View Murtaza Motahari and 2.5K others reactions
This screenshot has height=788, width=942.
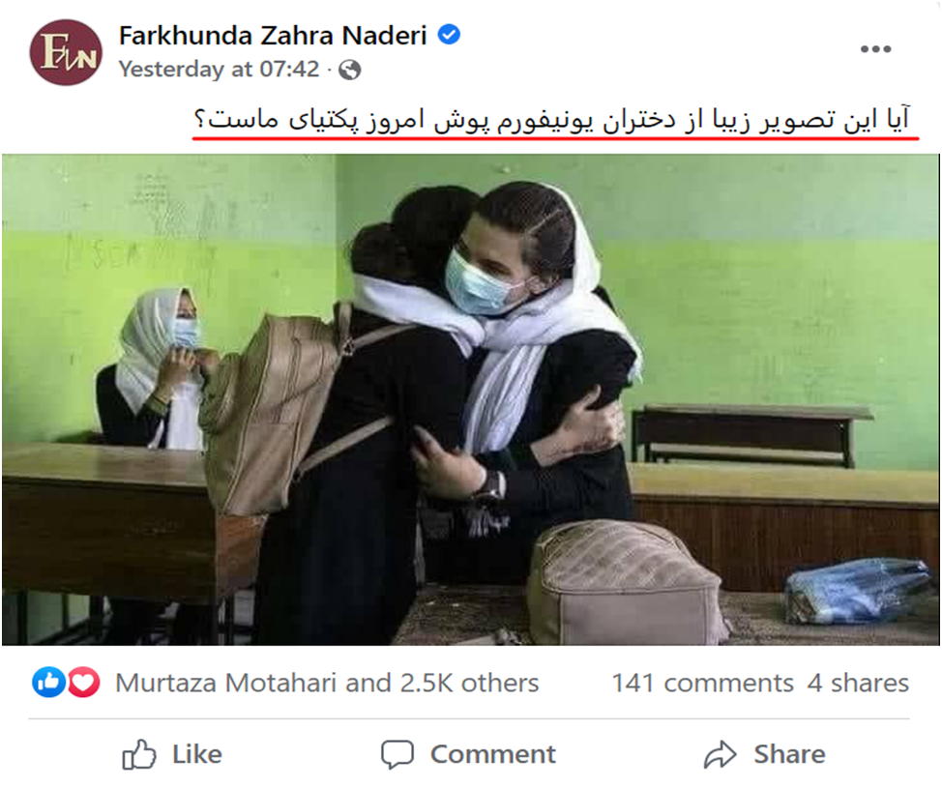tap(327, 683)
